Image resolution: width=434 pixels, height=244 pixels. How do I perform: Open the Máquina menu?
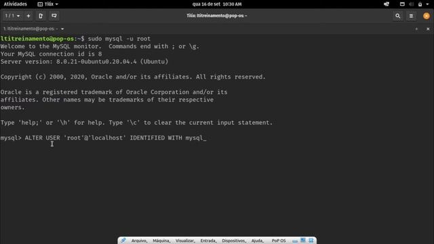[161, 241]
